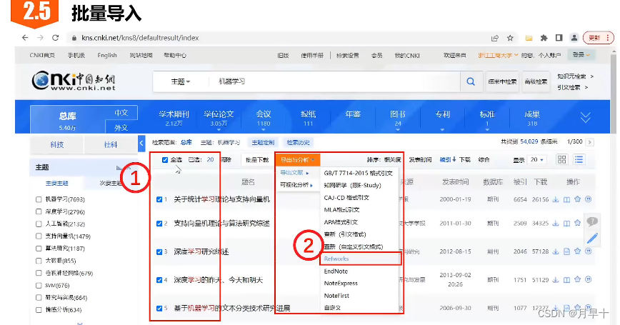Screen dimensions: 620x325
Task: Download article in row dated 2000-01-19
Action: click(556, 199)
